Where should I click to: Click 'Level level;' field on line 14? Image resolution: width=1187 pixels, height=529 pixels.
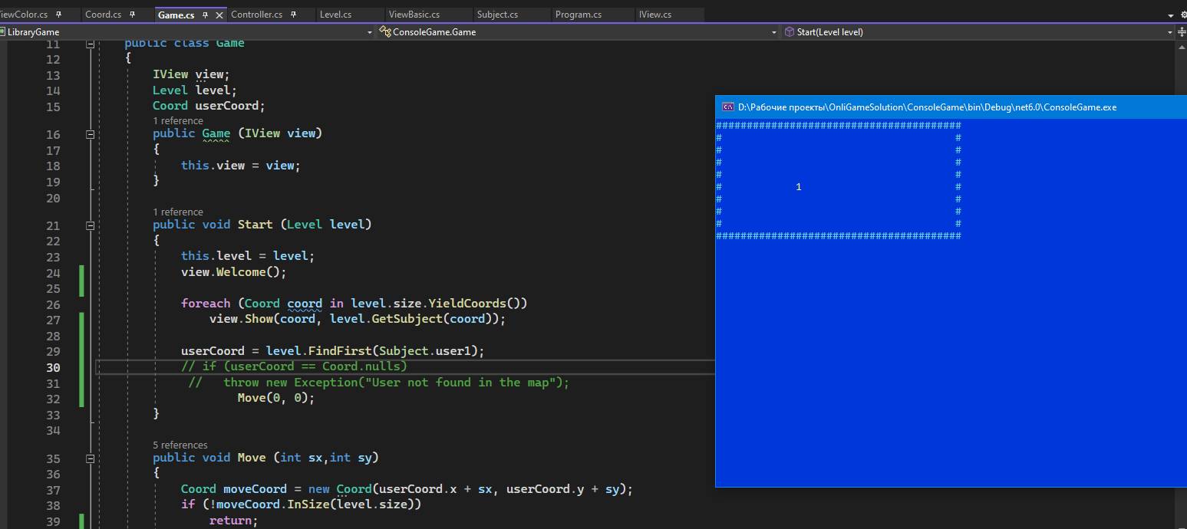coord(195,90)
